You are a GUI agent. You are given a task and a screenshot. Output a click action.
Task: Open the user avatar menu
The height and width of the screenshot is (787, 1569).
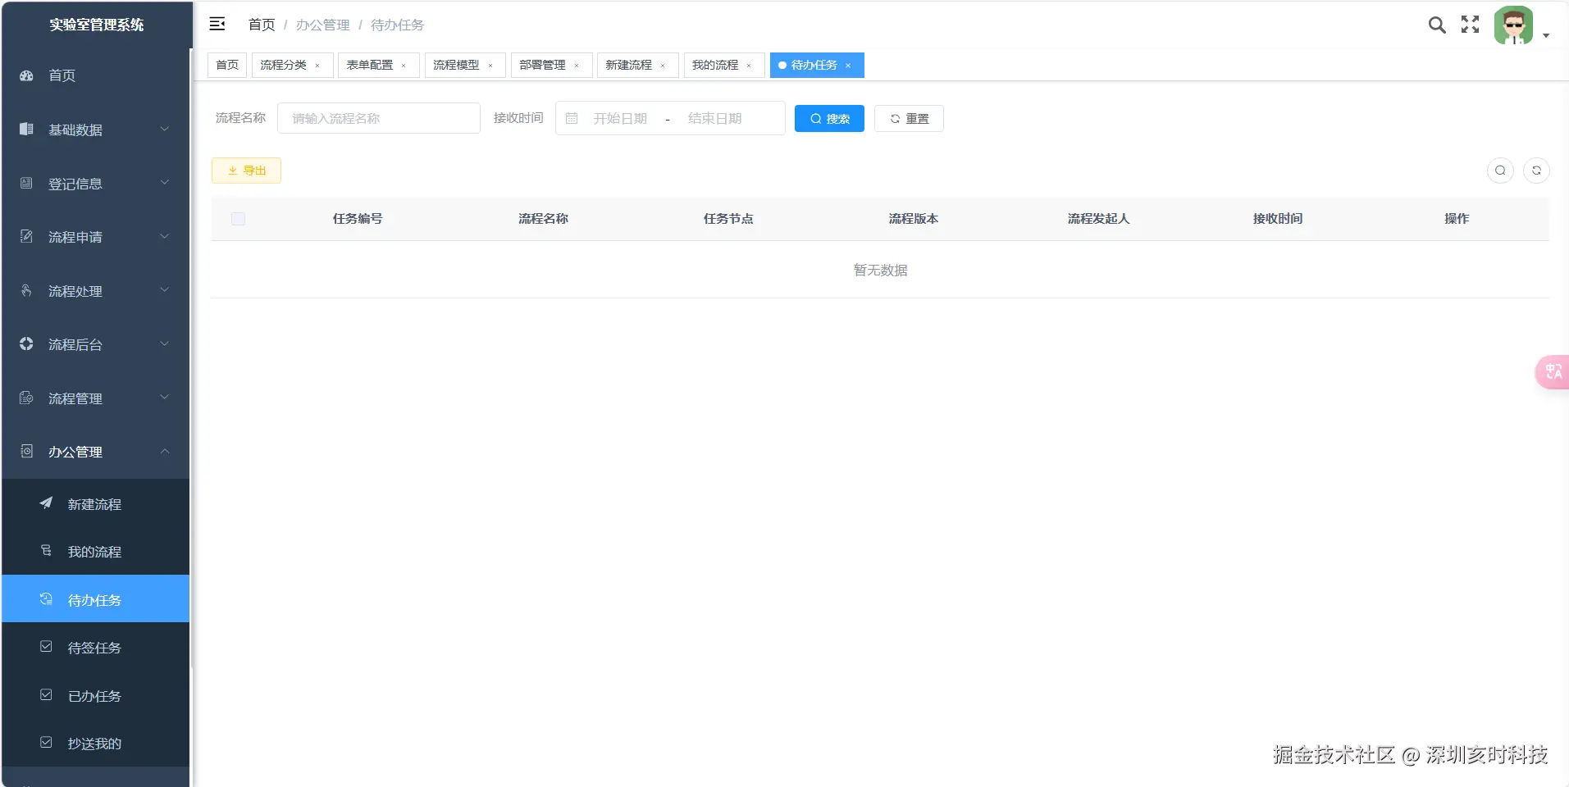pos(1513,25)
